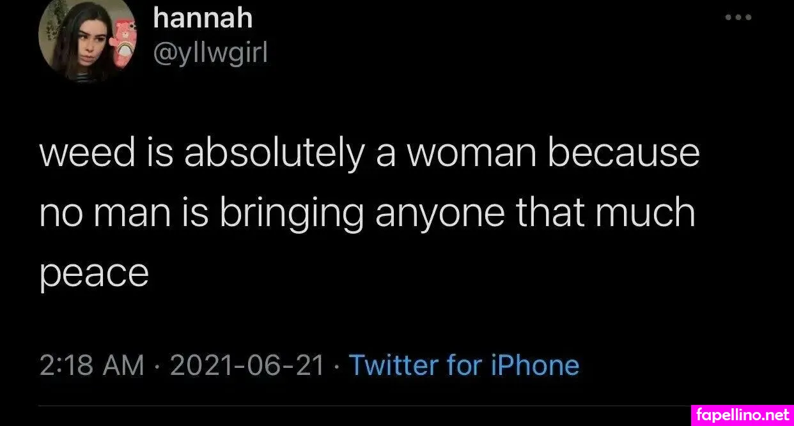Visit the @yllwgirl handle
Image resolution: width=794 pixels, height=426 pixels.
click(x=210, y=54)
